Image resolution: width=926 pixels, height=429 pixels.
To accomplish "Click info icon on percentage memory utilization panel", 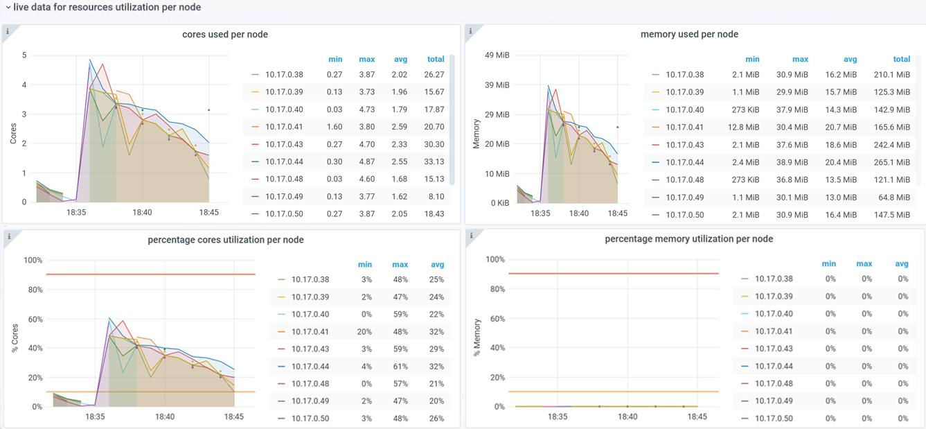I will click(472, 236).
